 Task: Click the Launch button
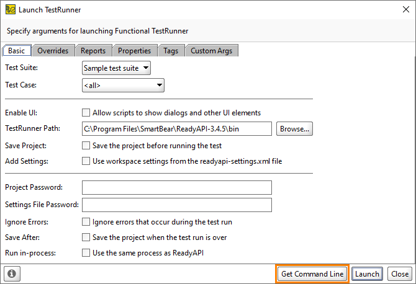coord(367,274)
